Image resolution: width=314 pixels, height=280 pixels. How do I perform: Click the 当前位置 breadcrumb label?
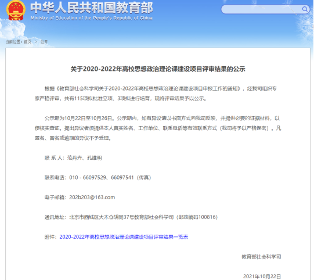coord(14,42)
